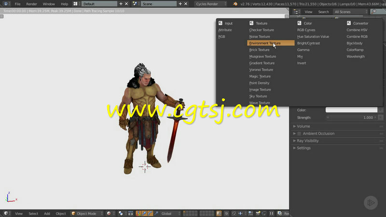Image resolution: width=386 pixels, height=217 pixels.
Task: Add a new scene with plus button
Action: [180, 4]
